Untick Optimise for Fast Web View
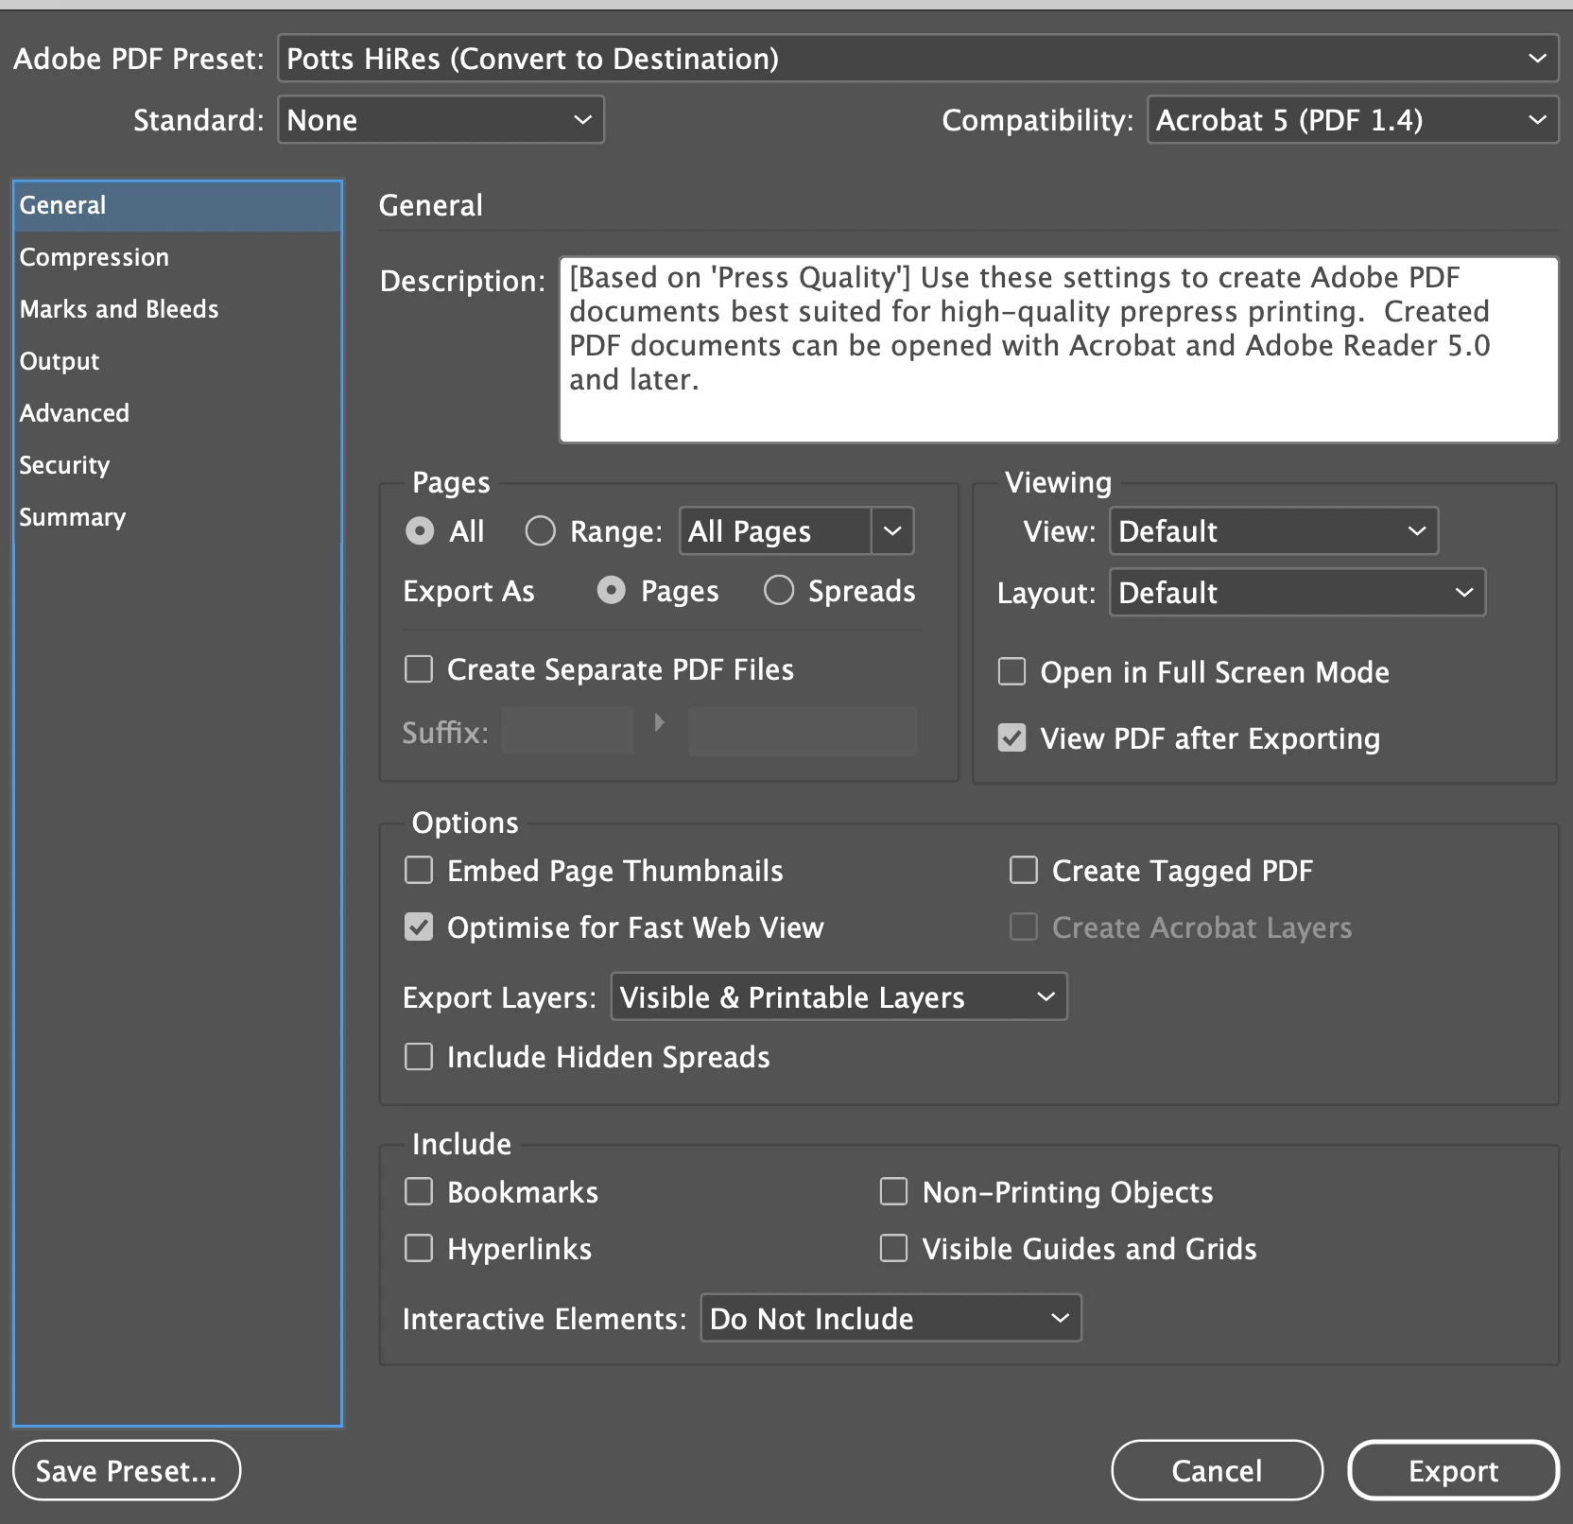This screenshot has width=1573, height=1524. pyautogui.click(x=419, y=927)
